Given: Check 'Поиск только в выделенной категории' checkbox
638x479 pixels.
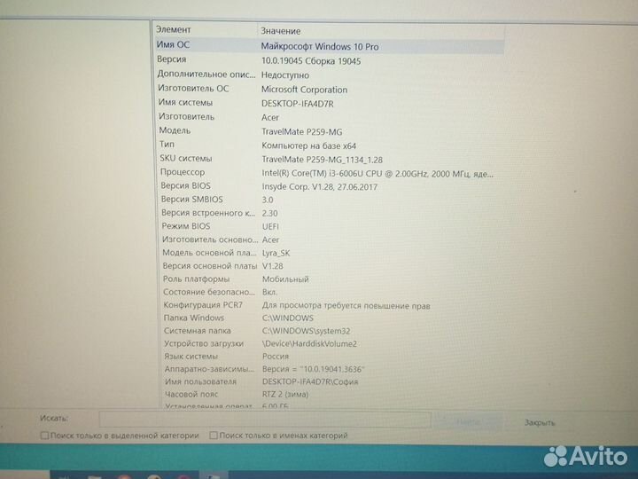Looking at the screenshot, I should (x=45, y=436).
